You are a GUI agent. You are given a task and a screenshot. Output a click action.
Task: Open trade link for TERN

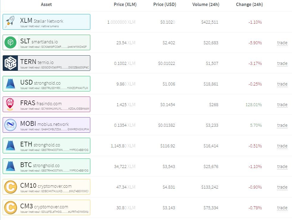point(282,63)
